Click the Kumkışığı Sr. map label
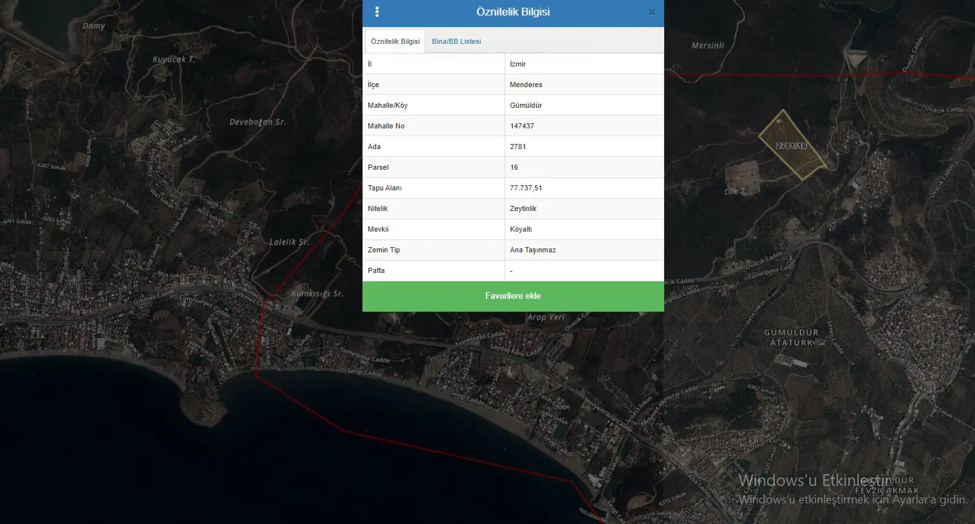The image size is (975, 524). 317,294
